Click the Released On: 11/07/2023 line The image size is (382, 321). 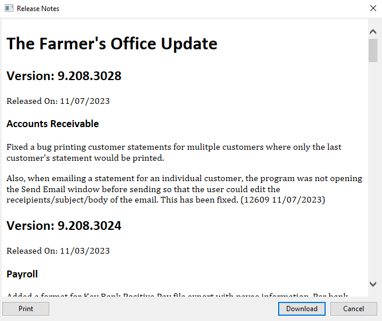point(58,101)
